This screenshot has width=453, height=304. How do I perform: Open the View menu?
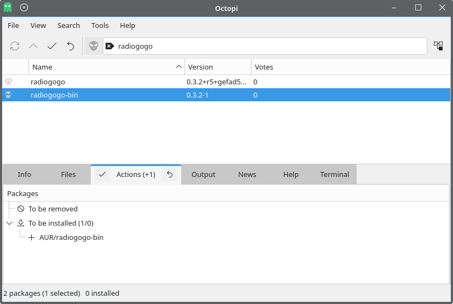point(38,25)
